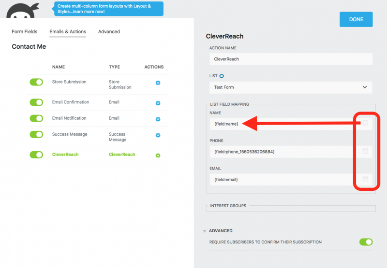Click the green CleverReach action gear icon

[x=158, y=155]
